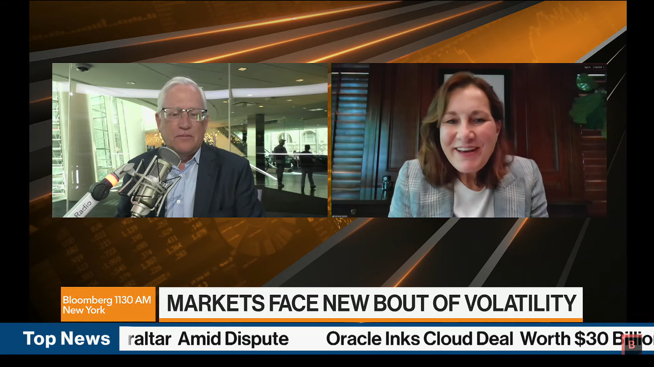654x367 pixels.
Task: Click the guest name label in remote video
Action: coord(340,216)
